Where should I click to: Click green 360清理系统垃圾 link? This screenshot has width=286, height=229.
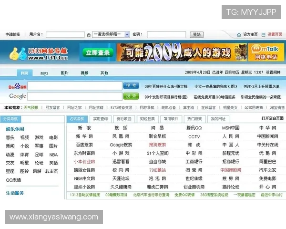coord(214,195)
